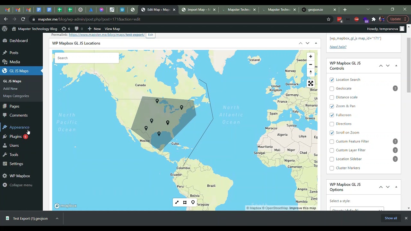Screen dimensions: 411x231
Task: Select the polygon draw tool
Action: (x=185, y=202)
